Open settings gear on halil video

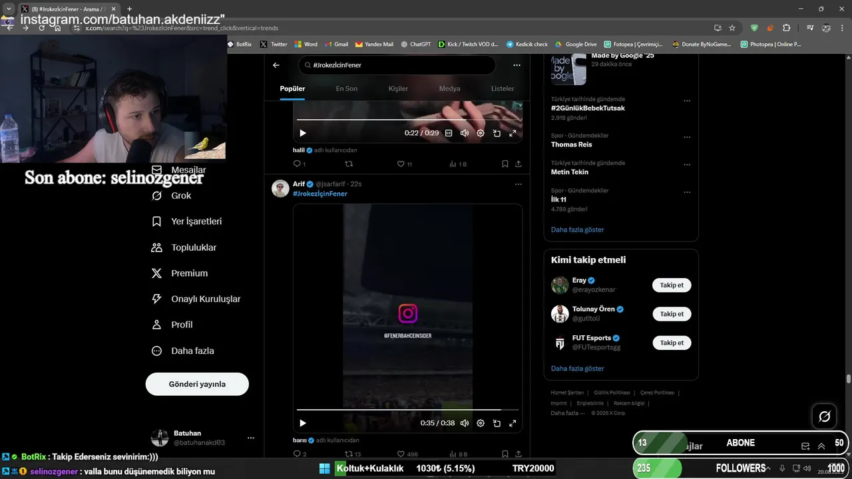click(x=481, y=133)
